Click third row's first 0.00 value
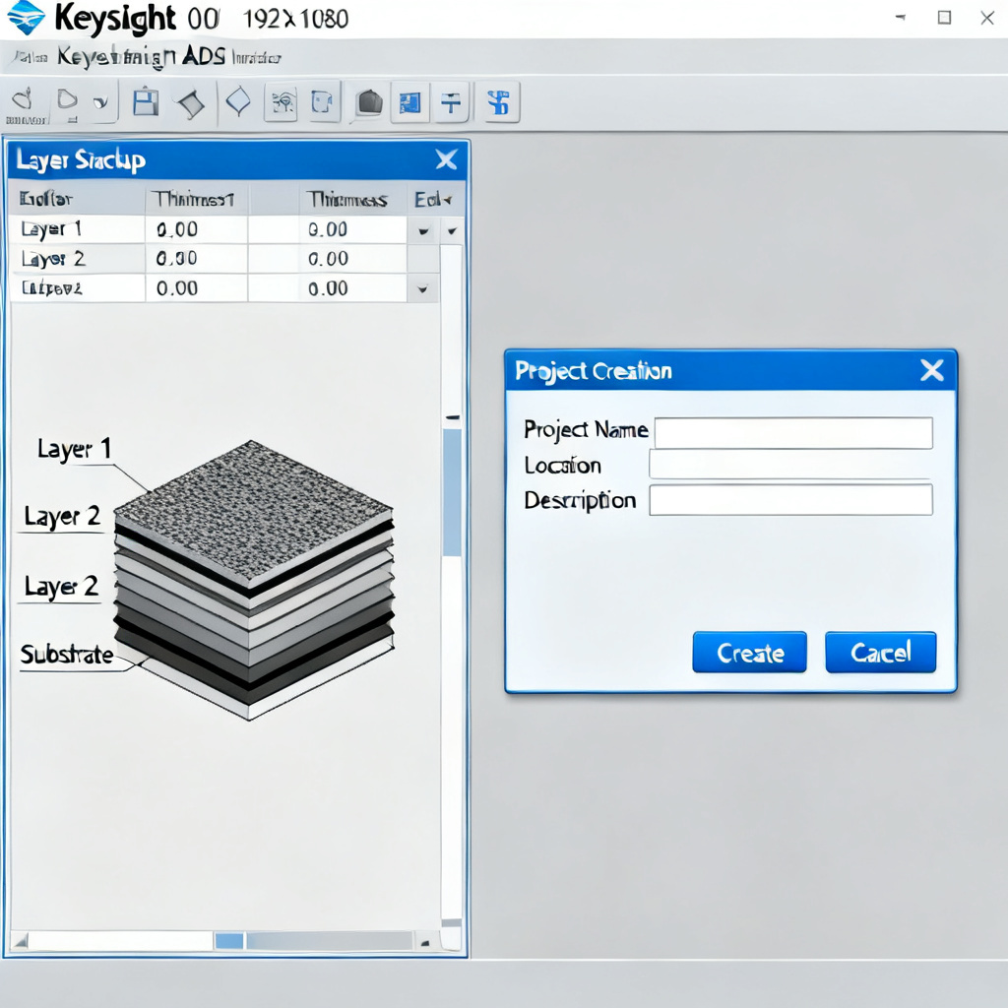 [177, 288]
